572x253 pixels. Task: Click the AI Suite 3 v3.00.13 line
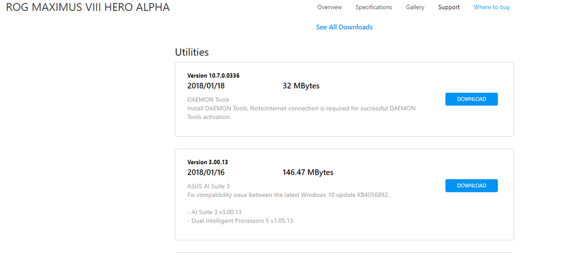215,212
